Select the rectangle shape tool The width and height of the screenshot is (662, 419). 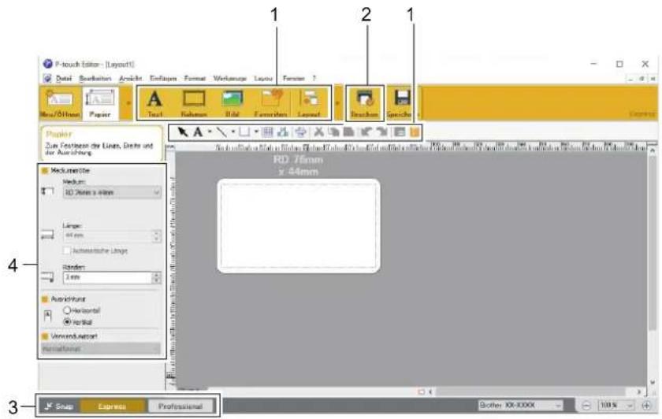click(244, 132)
